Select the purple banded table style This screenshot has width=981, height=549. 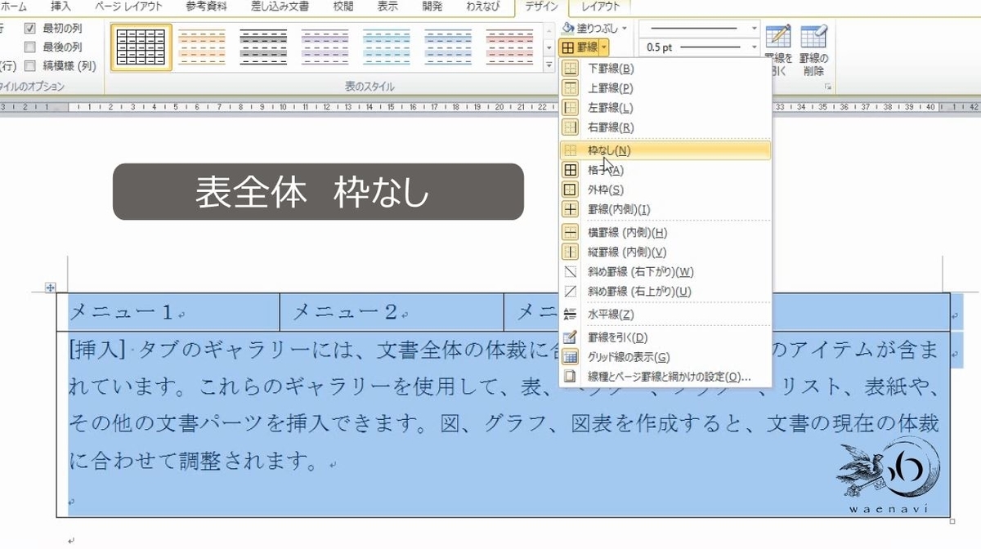(x=326, y=47)
